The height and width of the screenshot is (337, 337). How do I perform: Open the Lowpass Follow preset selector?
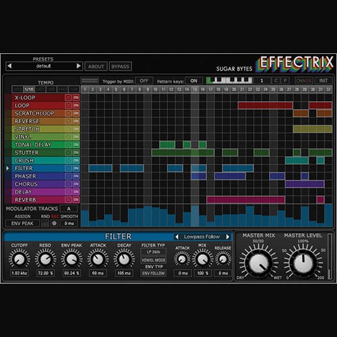coord(202,237)
